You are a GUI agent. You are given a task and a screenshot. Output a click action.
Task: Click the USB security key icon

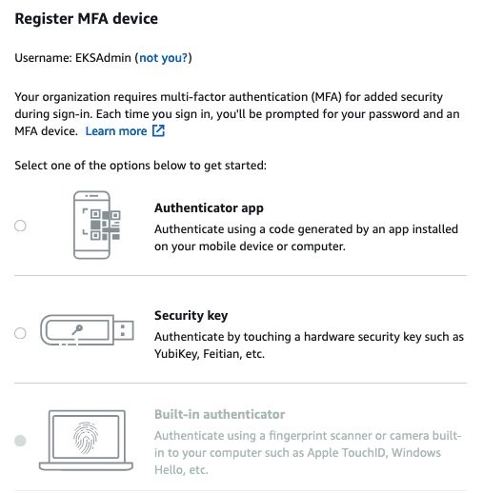pos(87,330)
